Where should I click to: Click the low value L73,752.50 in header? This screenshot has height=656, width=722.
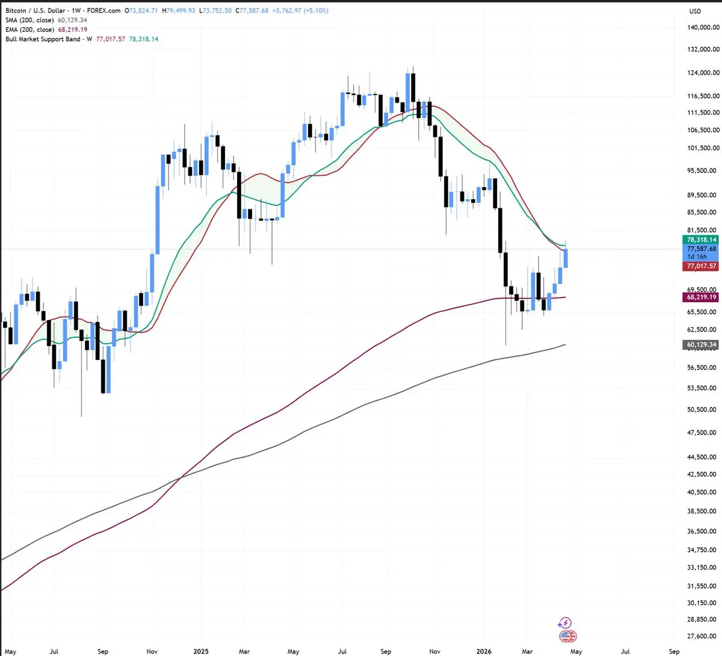click(215, 11)
